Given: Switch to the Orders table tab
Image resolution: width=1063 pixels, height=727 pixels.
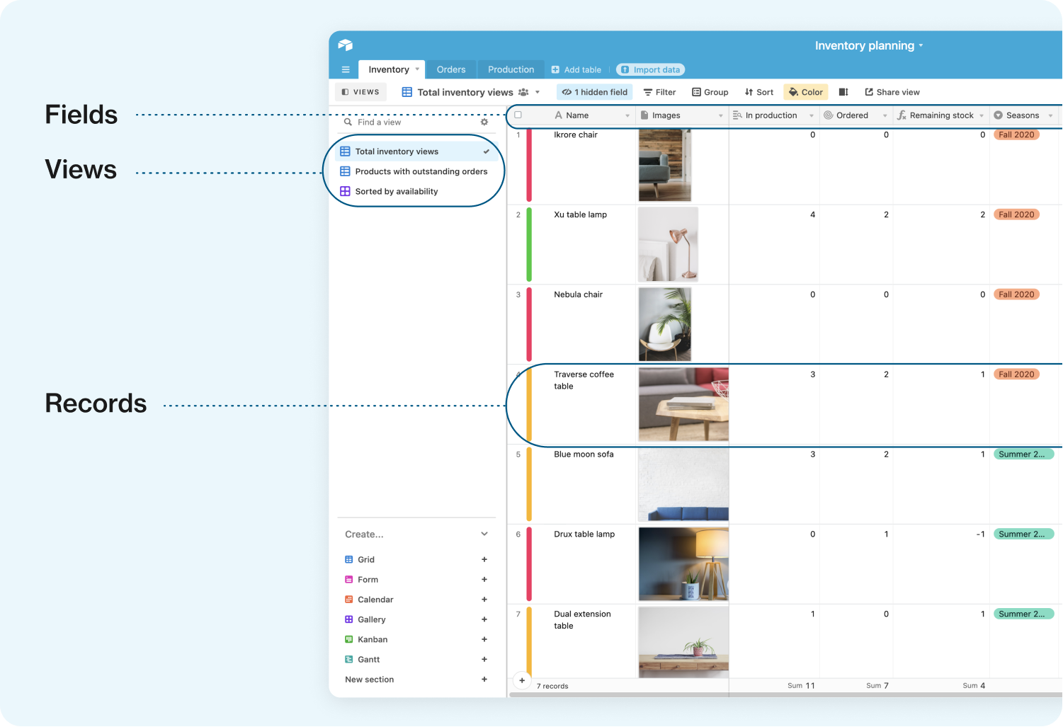Looking at the screenshot, I should click(451, 69).
